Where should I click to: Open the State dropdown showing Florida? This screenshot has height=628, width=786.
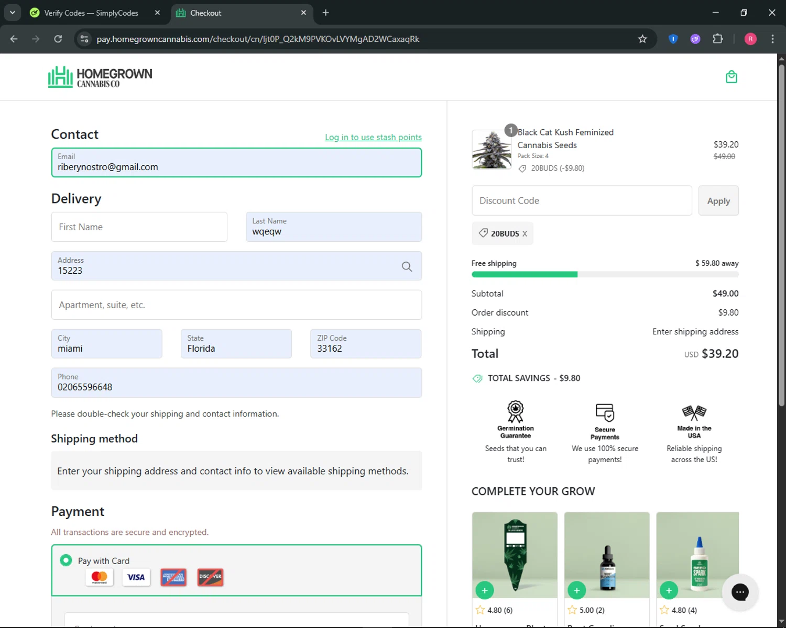coord(236,344)
